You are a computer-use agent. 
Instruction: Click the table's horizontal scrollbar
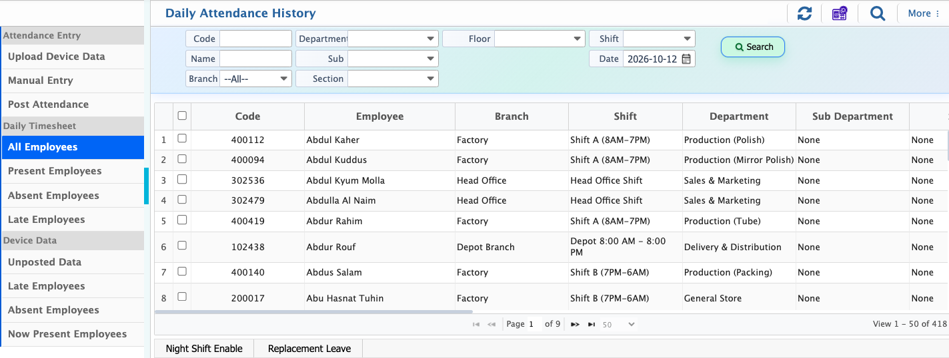point(313,311)
